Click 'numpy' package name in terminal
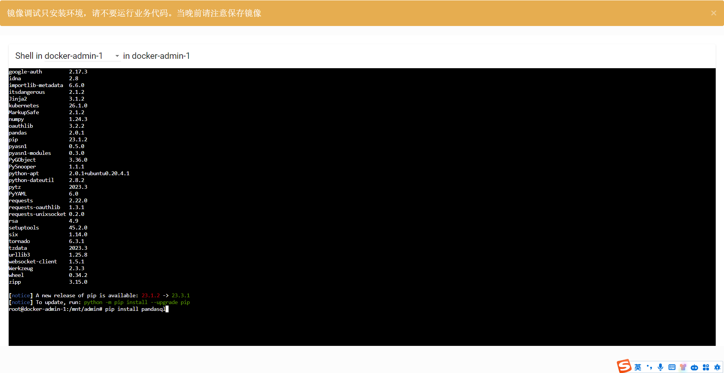724x373 pixels. [16, 119]
